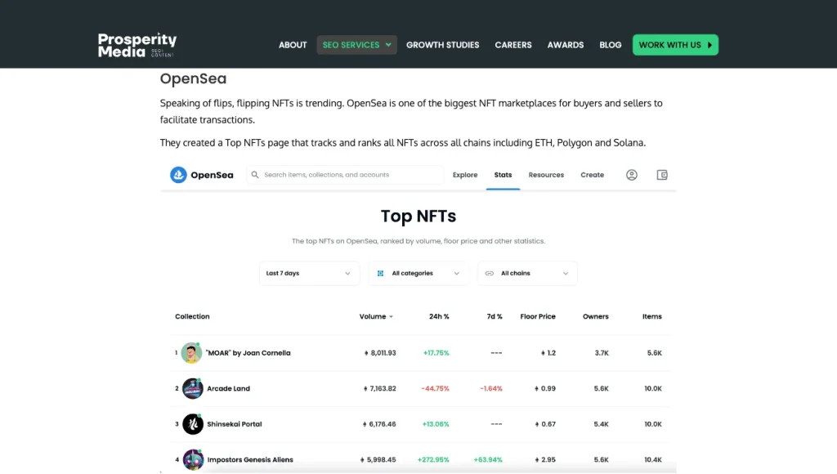
Task: Click the Prosperity Media logo
Action: pyautogui.click(x=137, y=45)
